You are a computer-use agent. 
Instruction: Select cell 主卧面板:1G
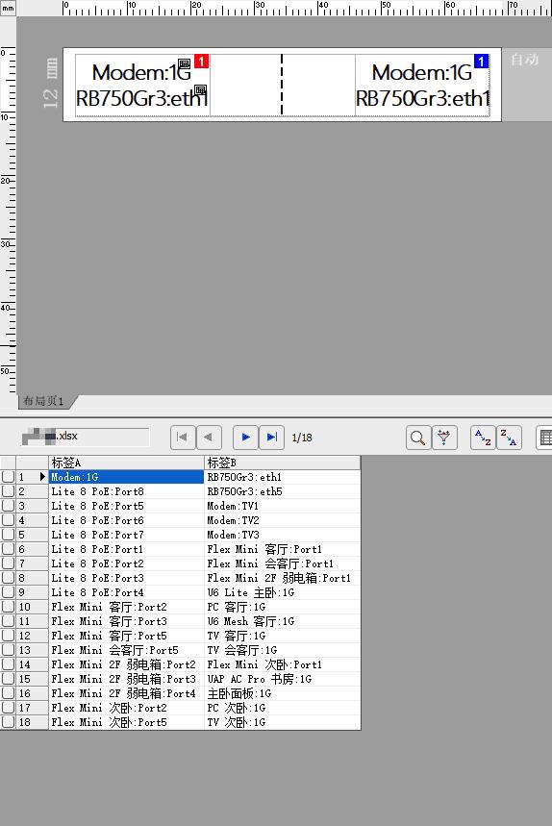pos(282,693)
